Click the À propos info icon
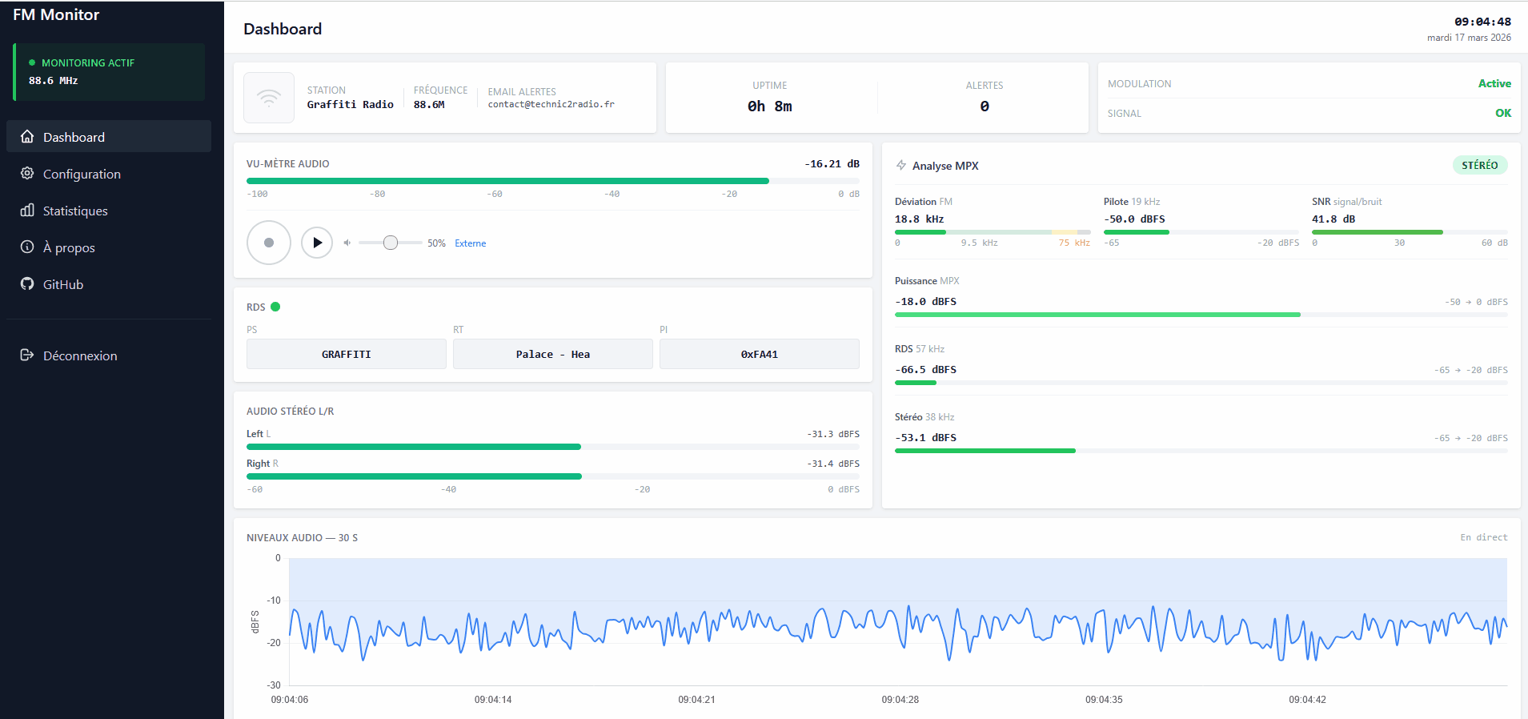The height and width of the screenshot is (719, 1528). tap(27, 247)
